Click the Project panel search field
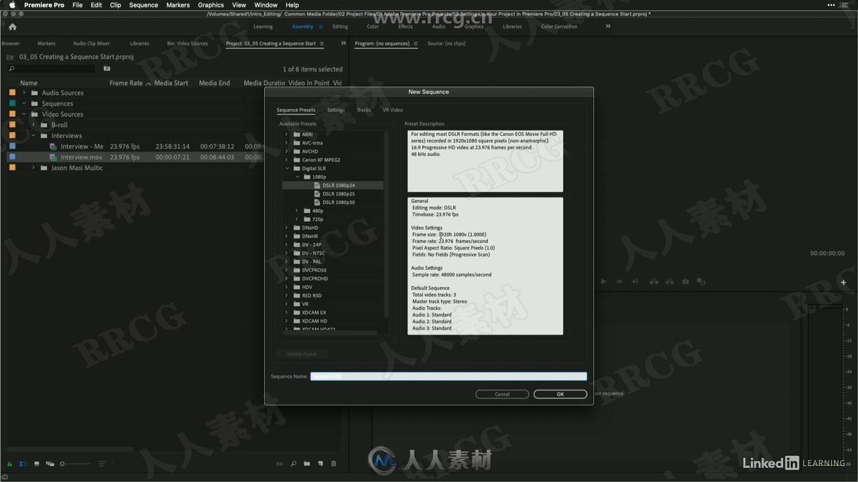Viewport: 858px width, 482px height. (x=51, y=68)
